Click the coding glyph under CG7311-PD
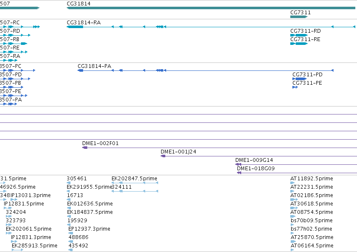Image resolution: width=357 pixels, height=252 pixels. click(x=300, y=79)
